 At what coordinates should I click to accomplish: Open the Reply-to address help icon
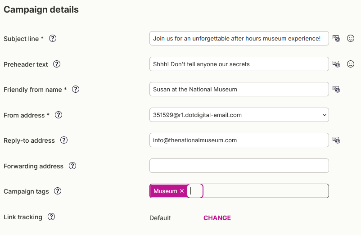click(x=64, y=140)
